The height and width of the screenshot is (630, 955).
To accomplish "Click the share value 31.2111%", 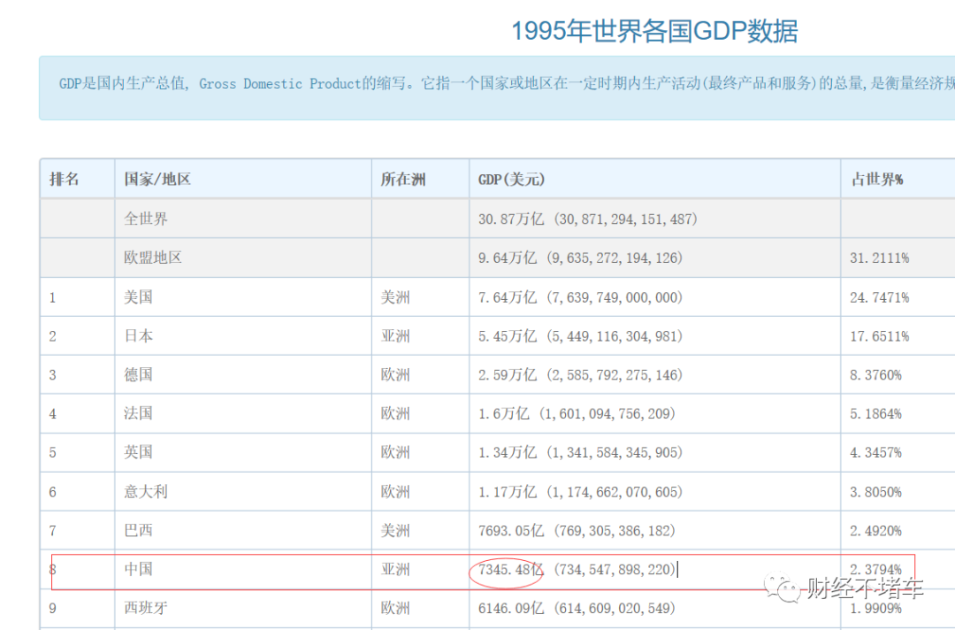I will (880, 258).
